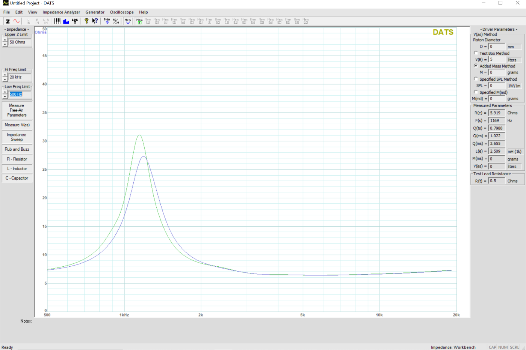Show the PHA phase plot icon

coord(107,21)
